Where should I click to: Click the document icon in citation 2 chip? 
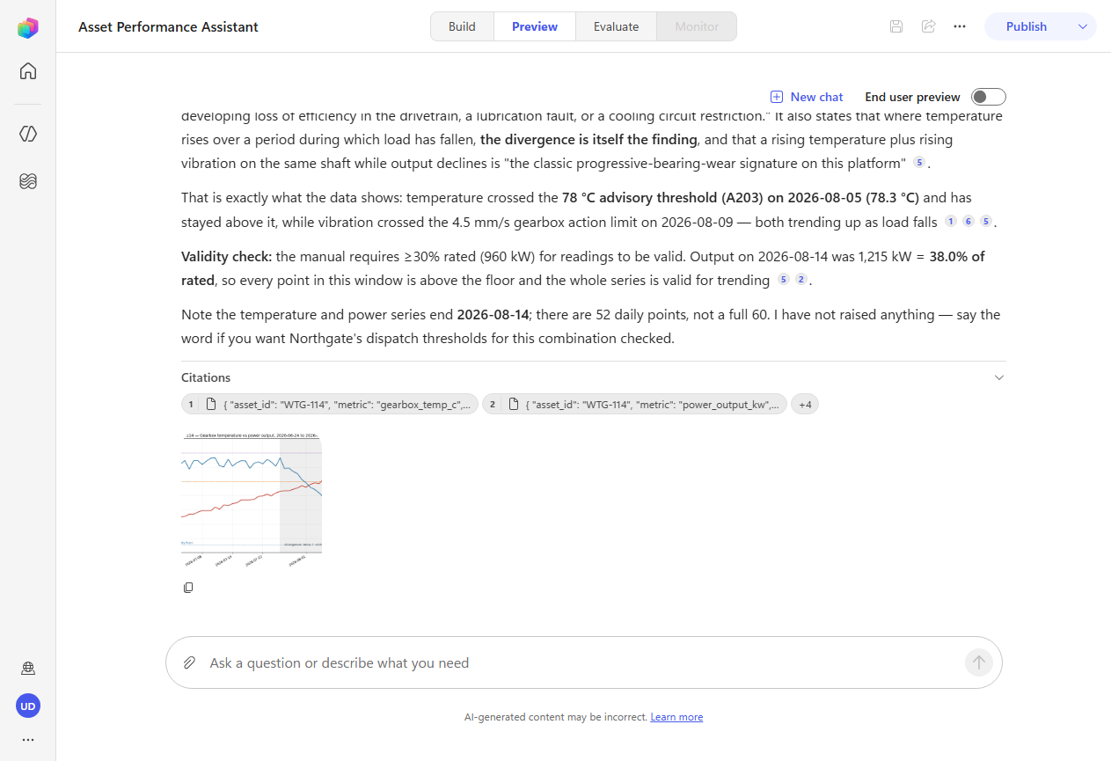[x=513, y=405]
